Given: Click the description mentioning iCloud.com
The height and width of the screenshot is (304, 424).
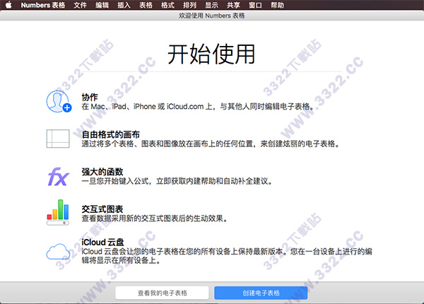Looking at the screenshot, I should 198,107.
